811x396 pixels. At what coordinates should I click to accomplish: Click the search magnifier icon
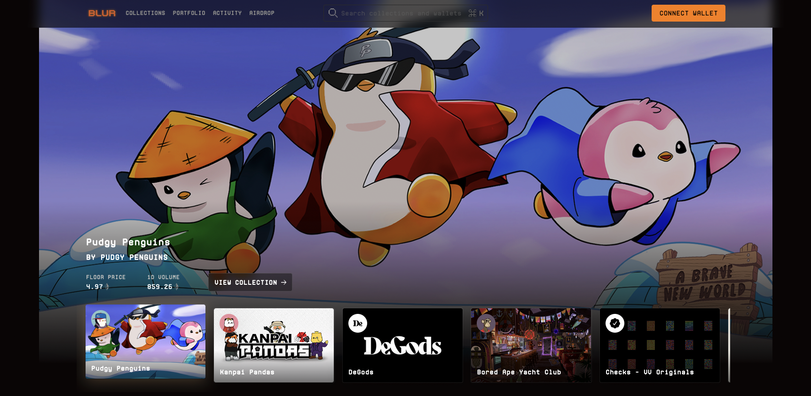[x=333, y=13]
